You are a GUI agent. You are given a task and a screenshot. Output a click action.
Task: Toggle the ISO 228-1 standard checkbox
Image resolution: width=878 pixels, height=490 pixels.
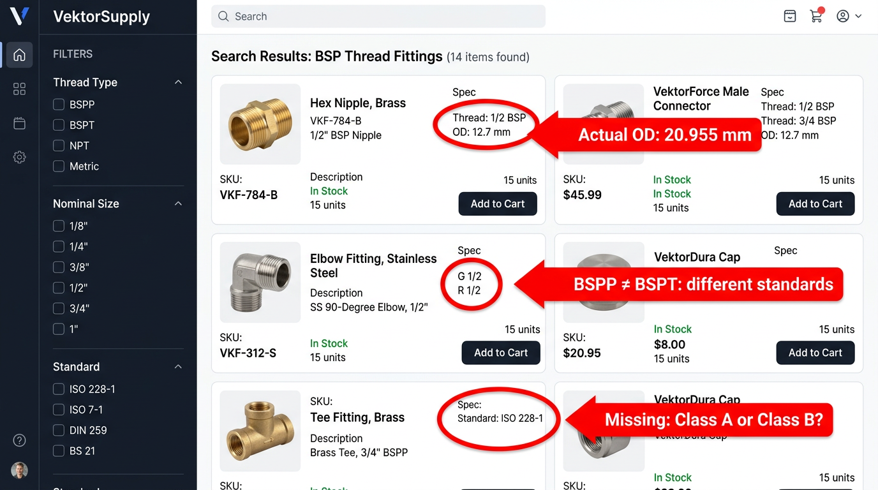[59, 389]
